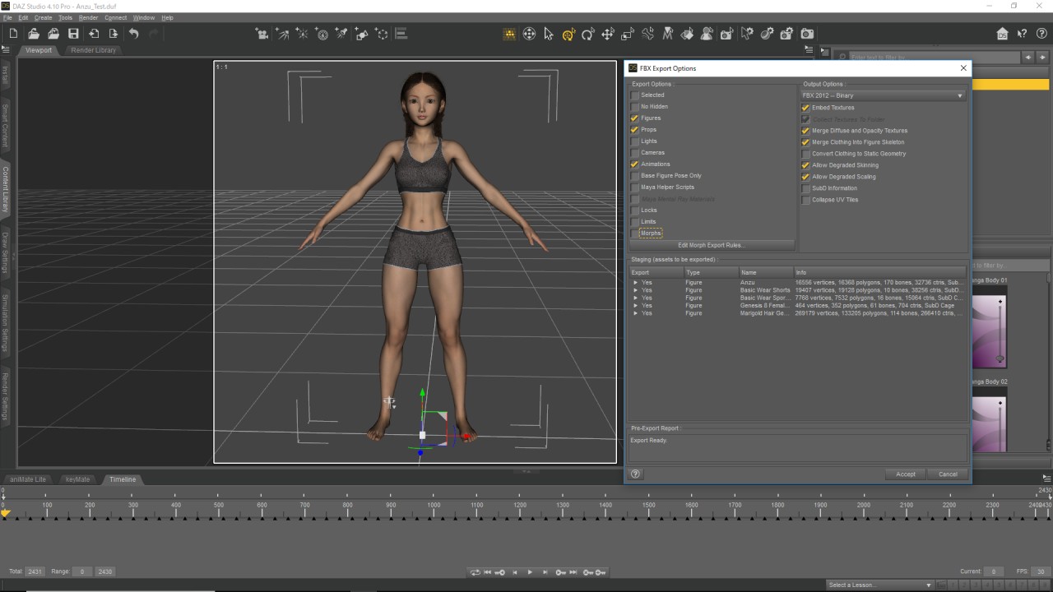Click the What's This help pointer icon

[1022, 34]
